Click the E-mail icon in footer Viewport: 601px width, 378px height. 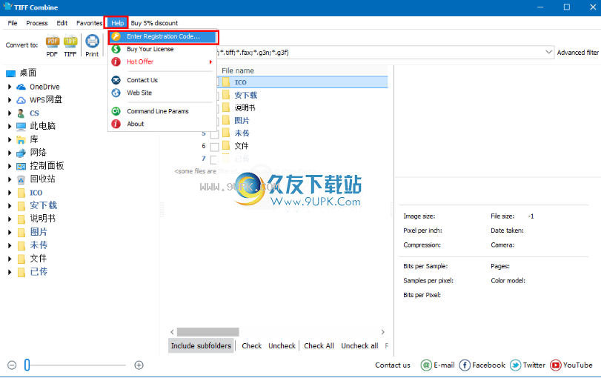[x=426, y=365]
